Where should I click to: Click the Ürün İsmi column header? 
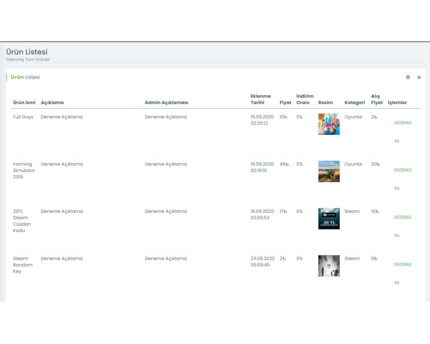pyautogui.click(x=24, y=103)
